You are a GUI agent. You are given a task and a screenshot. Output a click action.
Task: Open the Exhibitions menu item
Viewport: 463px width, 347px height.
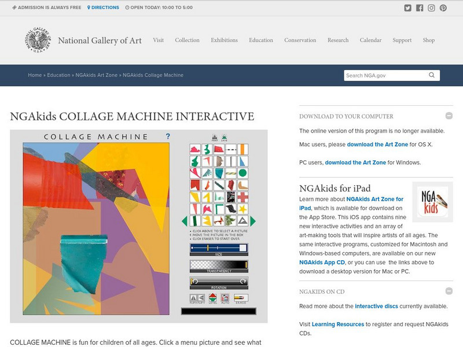tap(224, 40)
